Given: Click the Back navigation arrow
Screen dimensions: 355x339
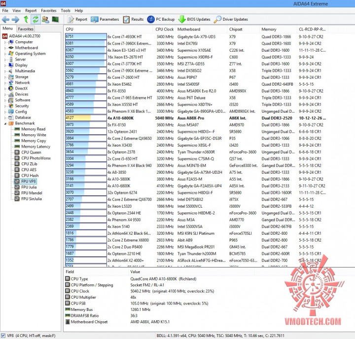Looking at the screenshot, I should pos(5,20).
